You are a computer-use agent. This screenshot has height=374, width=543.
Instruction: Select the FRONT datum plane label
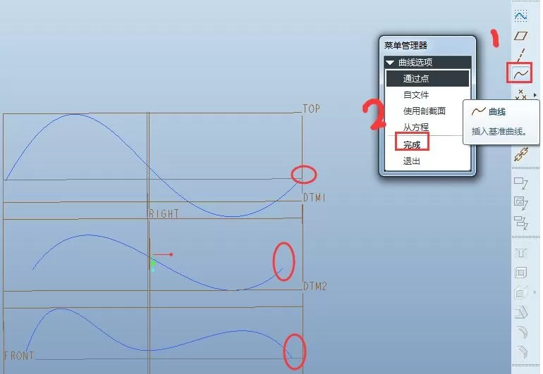point(19,356)
